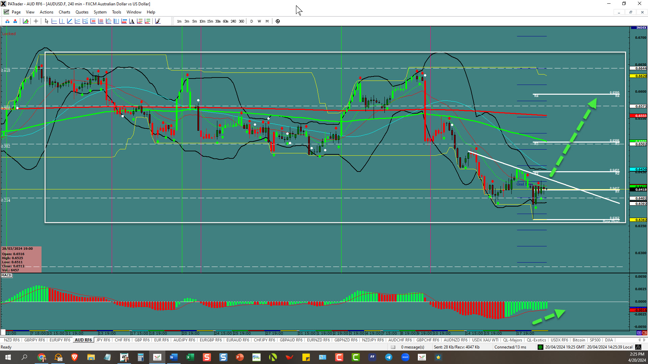Switch to the Bitcoin tab
The image size is (648, 364).
(579, 340)
